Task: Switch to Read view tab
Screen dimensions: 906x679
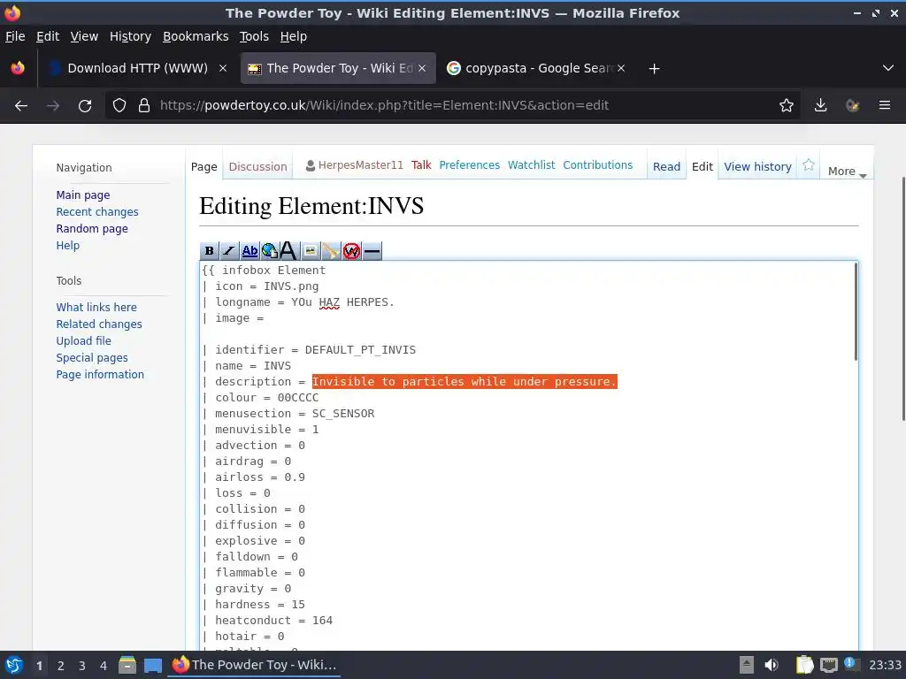Action: tap(666, 166)
